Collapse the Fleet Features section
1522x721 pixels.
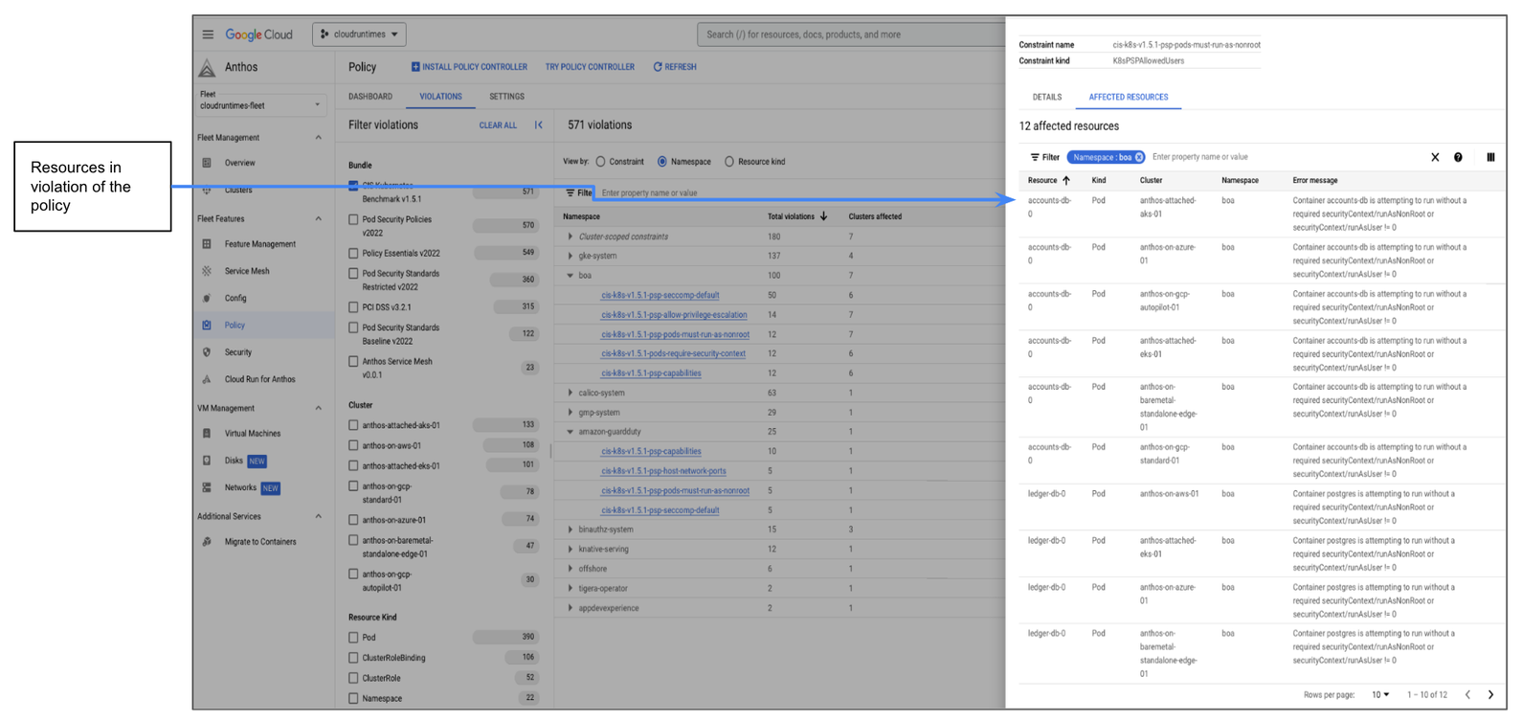coord(319,219)
